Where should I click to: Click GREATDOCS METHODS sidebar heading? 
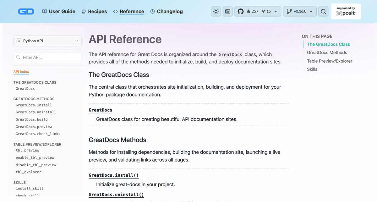pos(34,99)
